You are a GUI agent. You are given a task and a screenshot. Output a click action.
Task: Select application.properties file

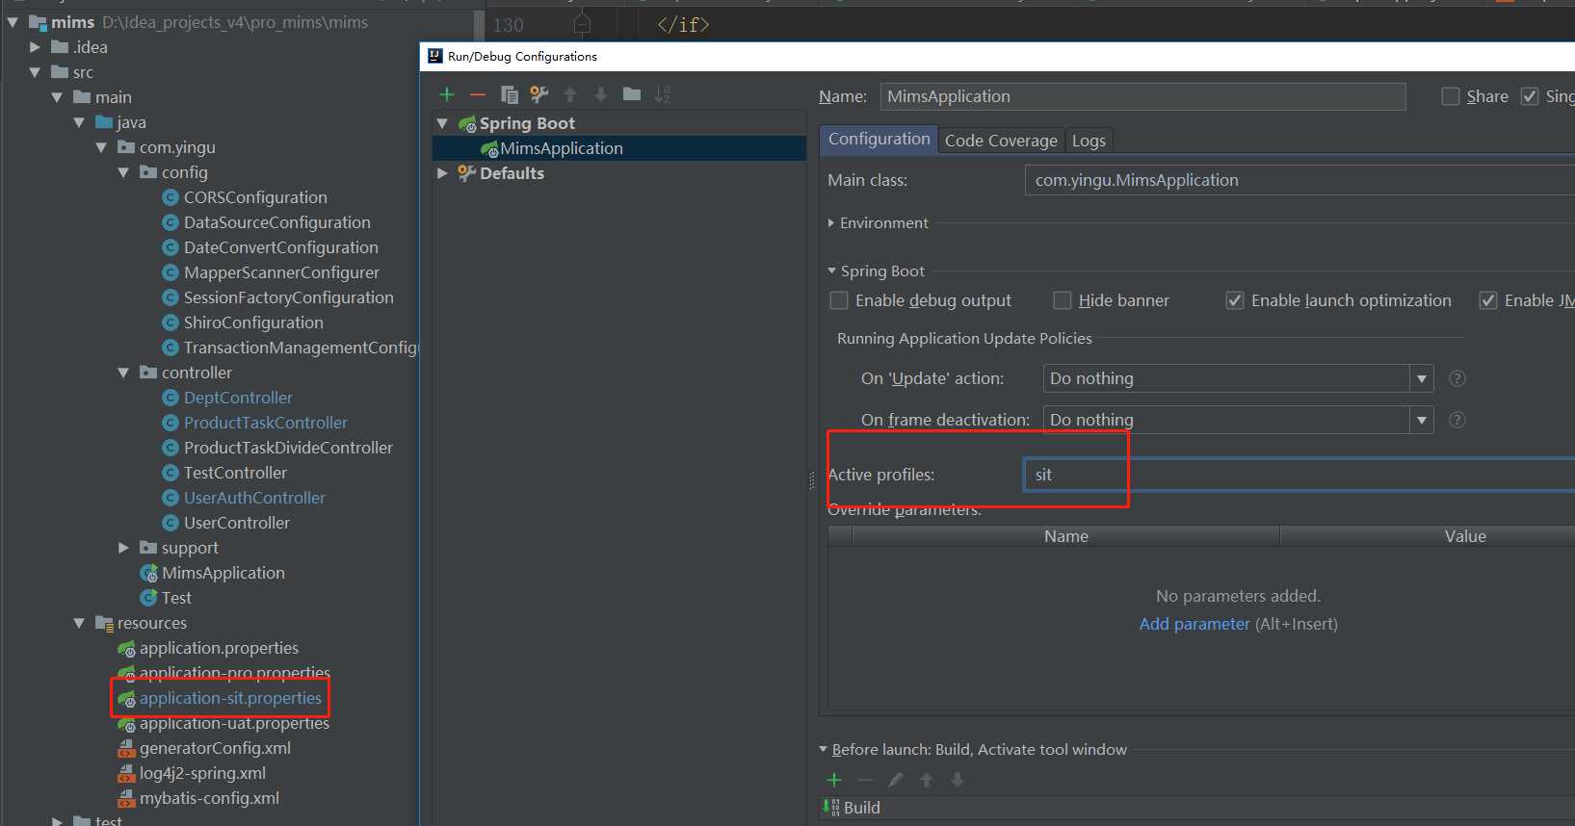click(208, 648)
